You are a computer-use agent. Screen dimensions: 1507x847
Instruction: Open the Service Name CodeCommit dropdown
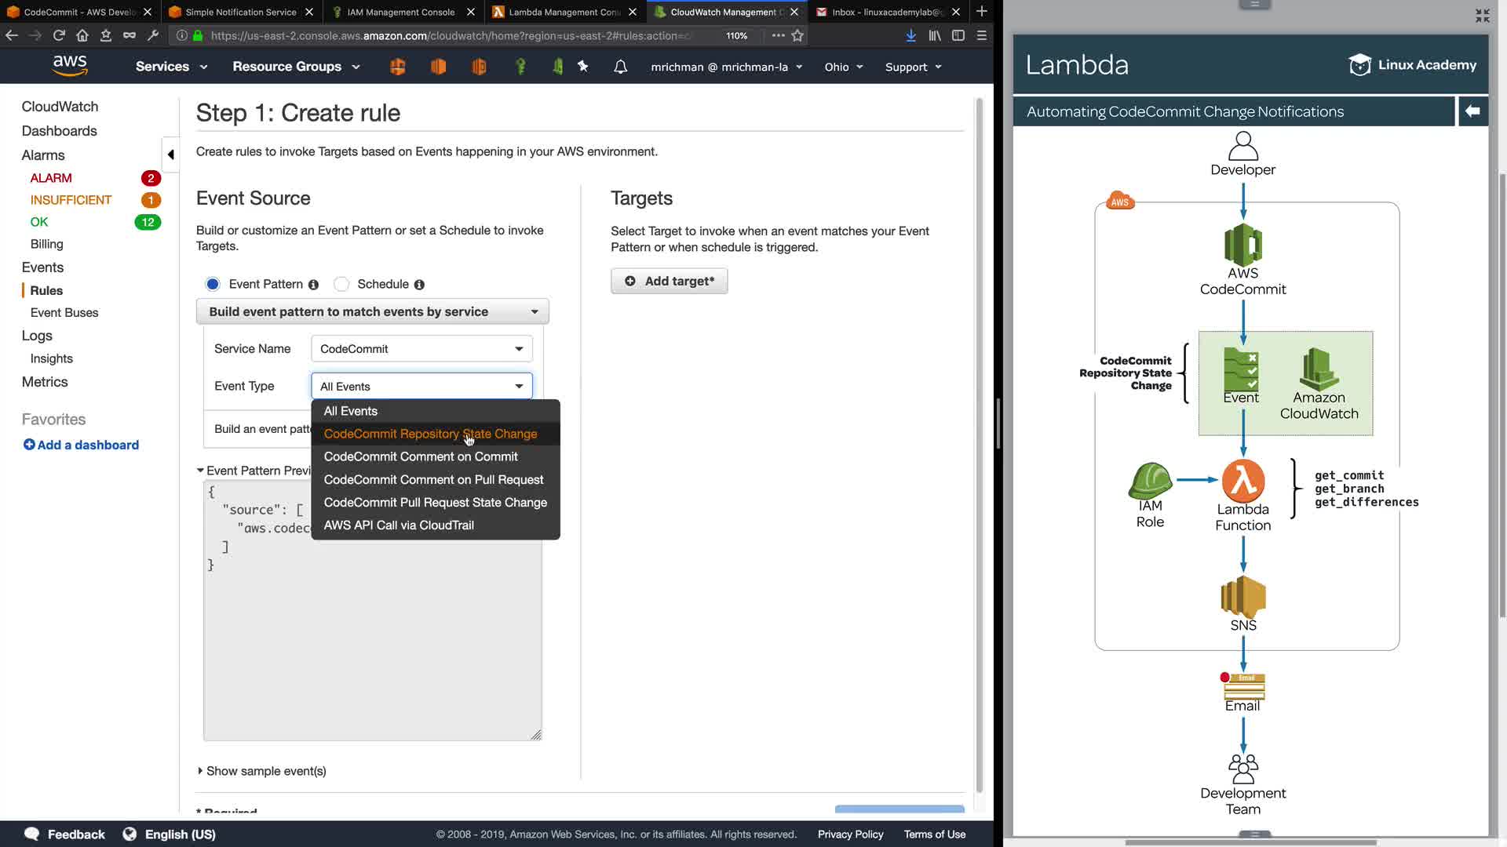(x=421, y=349)
